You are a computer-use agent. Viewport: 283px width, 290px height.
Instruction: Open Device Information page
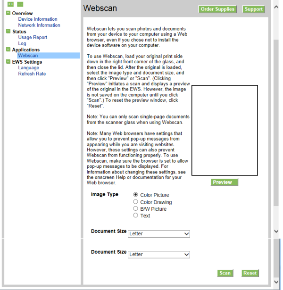pos(38,19)
